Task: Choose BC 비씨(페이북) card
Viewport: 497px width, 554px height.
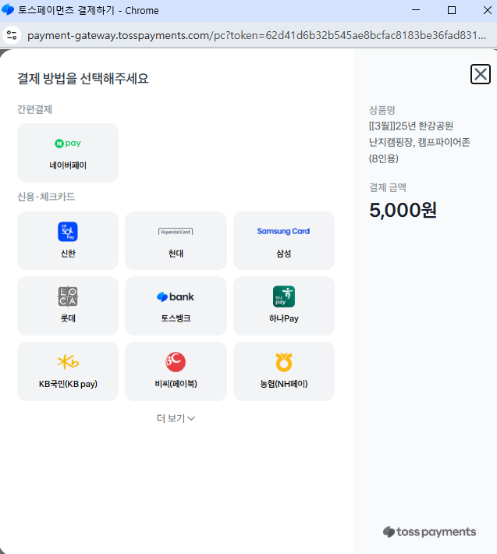Action: point(176,371)
